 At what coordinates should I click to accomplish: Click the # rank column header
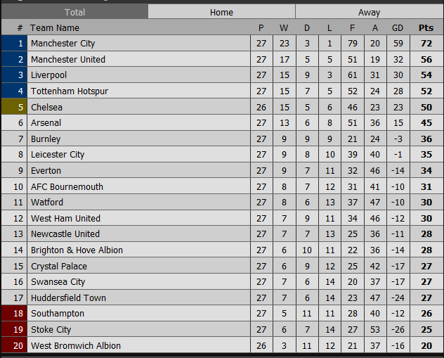(20, 28)
